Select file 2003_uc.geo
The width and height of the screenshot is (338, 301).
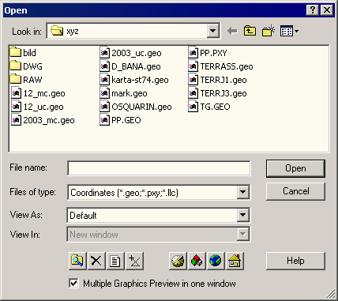131,53
